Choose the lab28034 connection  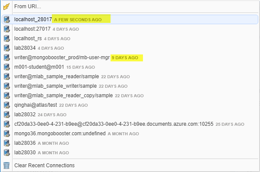point(130,48)
